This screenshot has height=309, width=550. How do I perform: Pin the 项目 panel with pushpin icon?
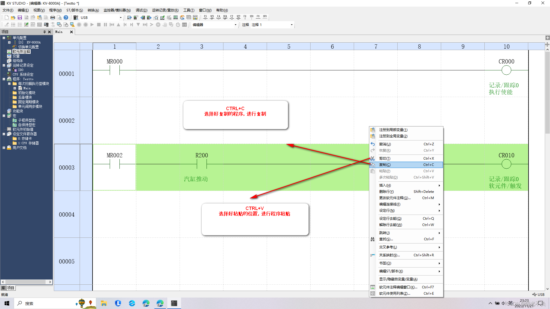44,32
